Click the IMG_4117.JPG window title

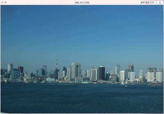82,2
